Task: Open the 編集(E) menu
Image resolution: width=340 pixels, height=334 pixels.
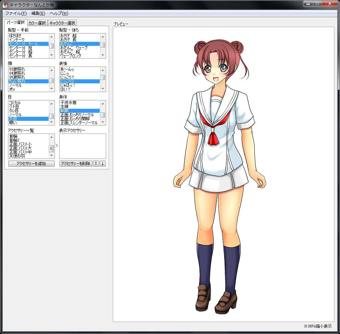Action: tap(38, 13)
